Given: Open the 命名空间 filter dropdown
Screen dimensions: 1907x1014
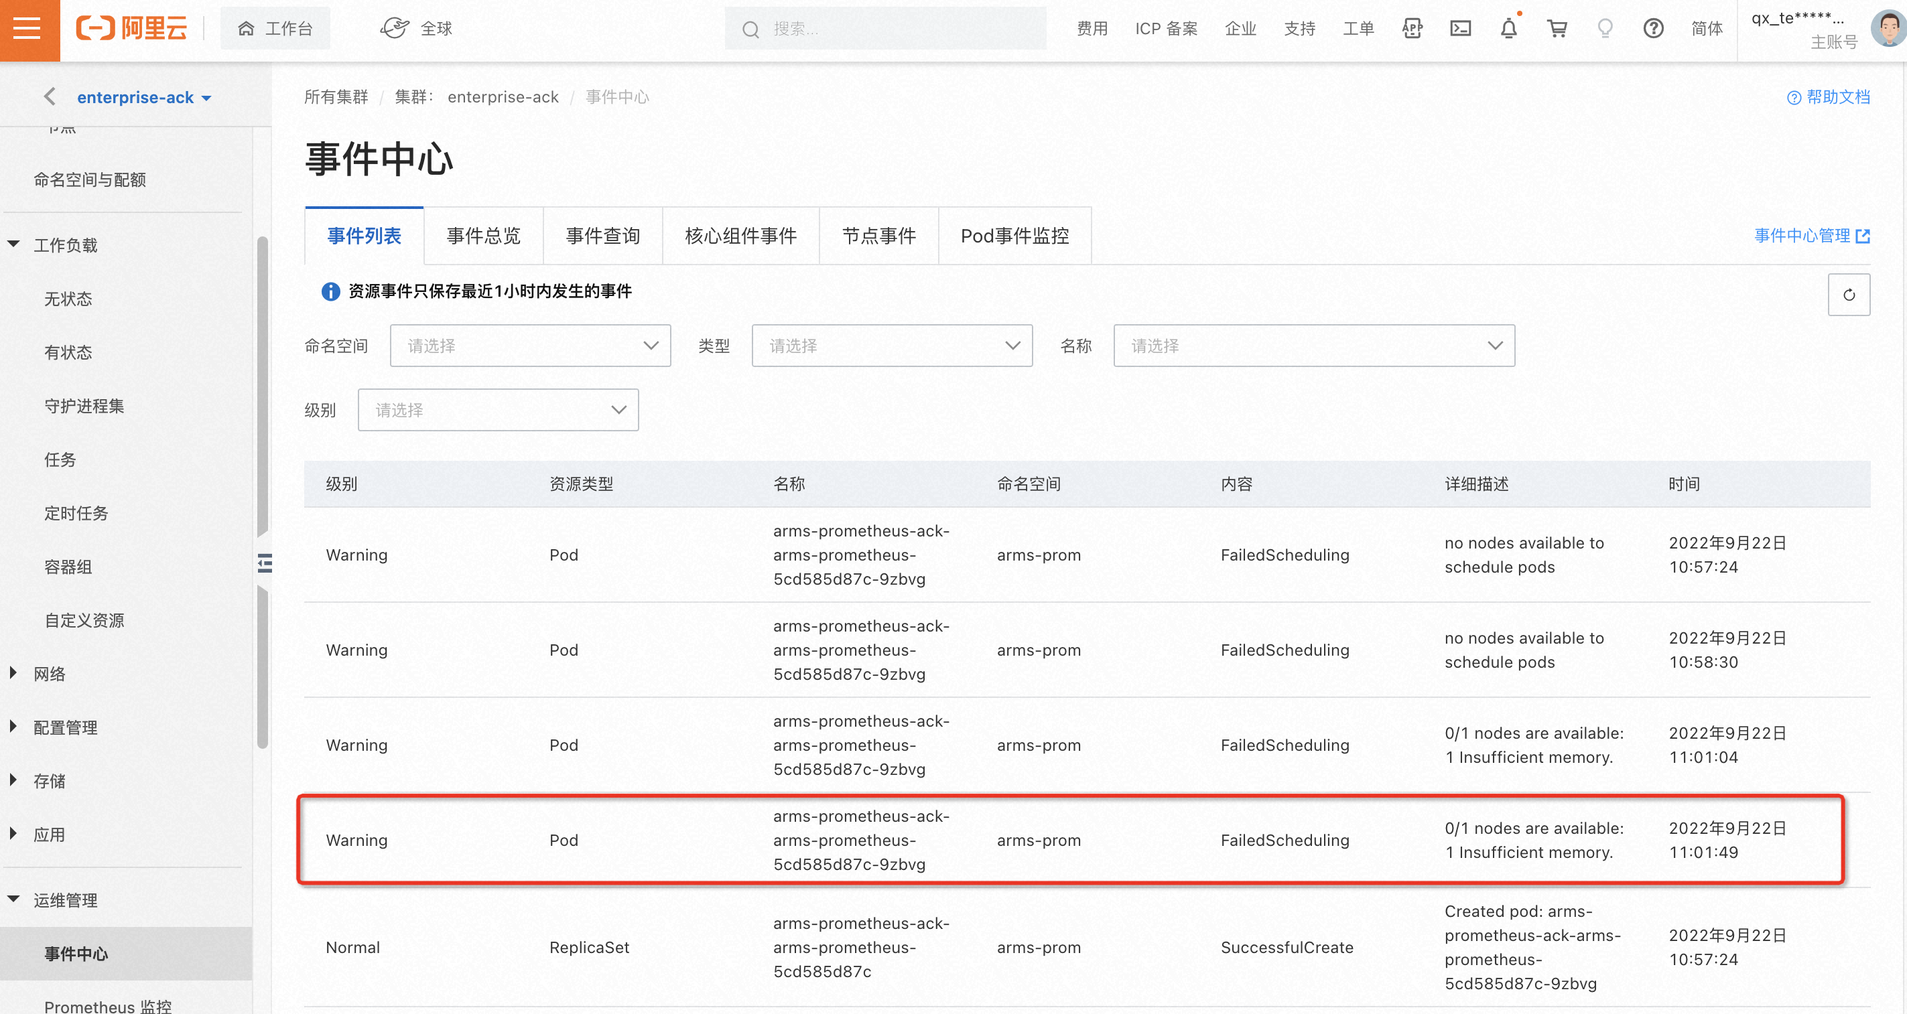Looking at the screenshot, I should pos(530,346).
